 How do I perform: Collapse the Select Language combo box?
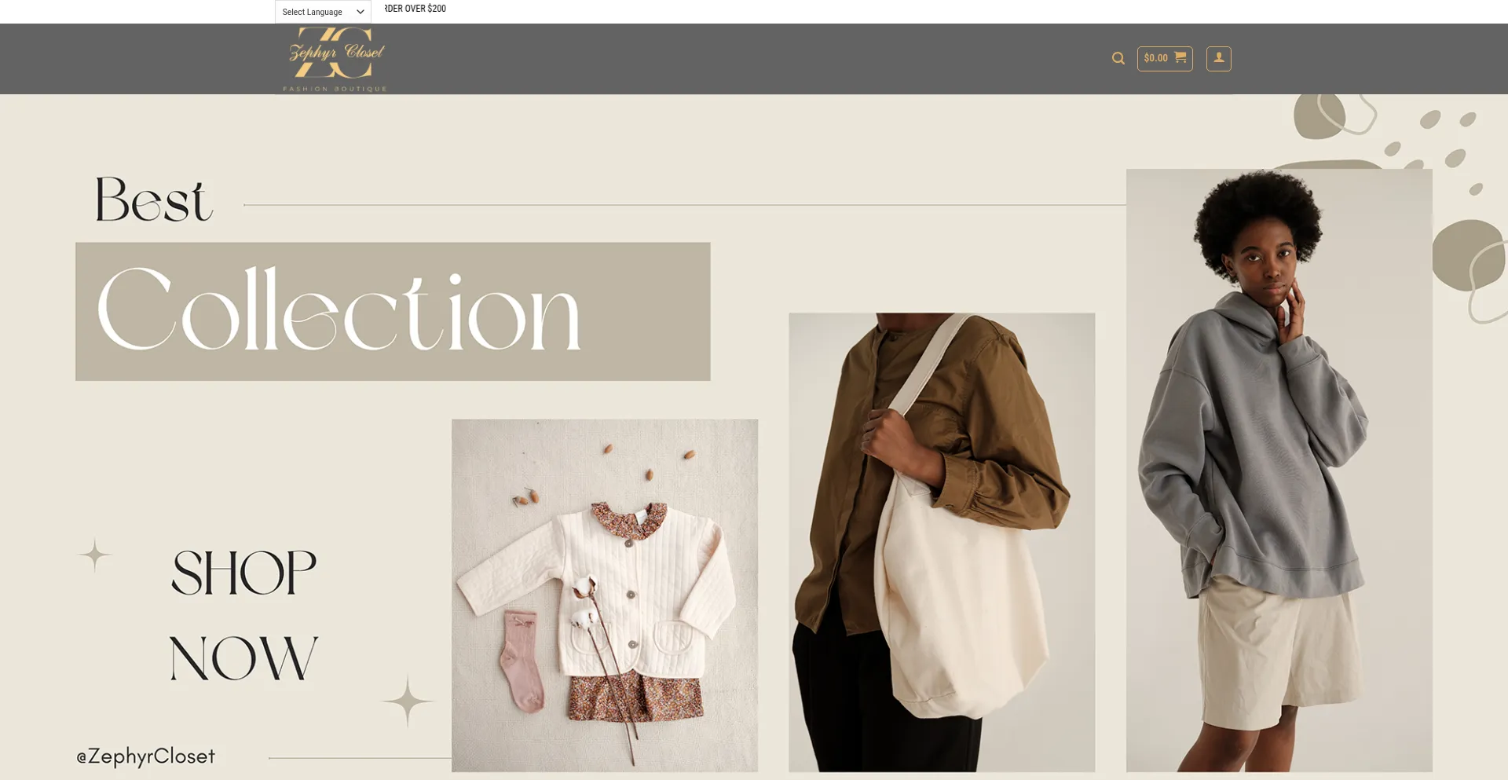[321, 11]
